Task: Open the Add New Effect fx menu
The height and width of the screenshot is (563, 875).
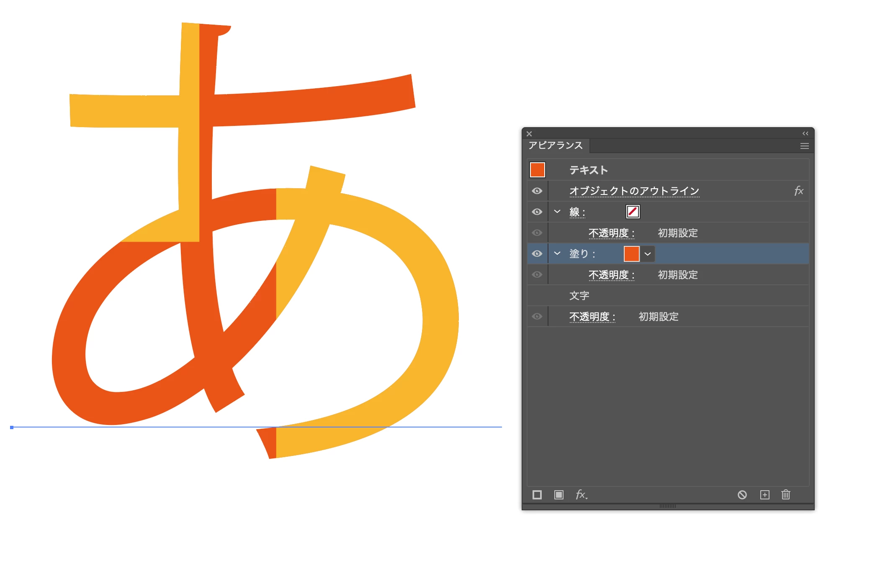Action: point(581,495)
